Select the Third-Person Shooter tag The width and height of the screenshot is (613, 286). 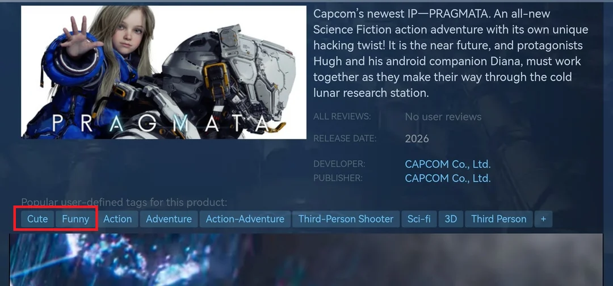click(346, 219)
